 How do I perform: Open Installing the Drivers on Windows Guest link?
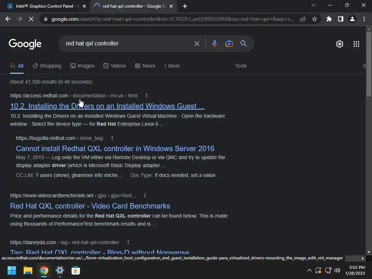[x=107, y=106]
